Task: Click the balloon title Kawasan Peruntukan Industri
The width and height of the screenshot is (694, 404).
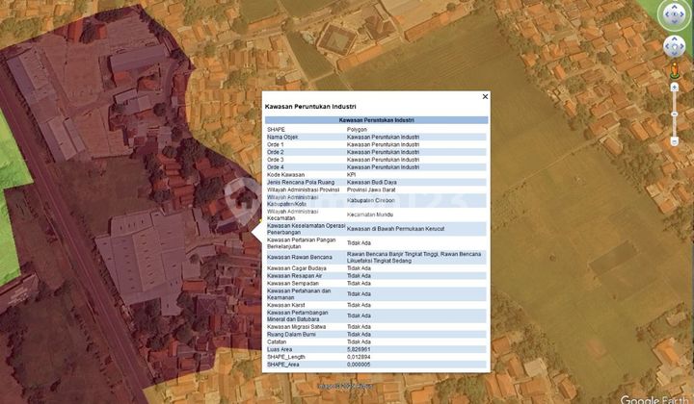Action: (x=310, y=107)
